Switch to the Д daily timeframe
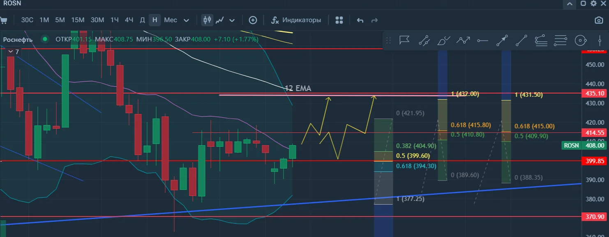Image resolution: width=609 pixels, height=237 pixels. [142, 20]
